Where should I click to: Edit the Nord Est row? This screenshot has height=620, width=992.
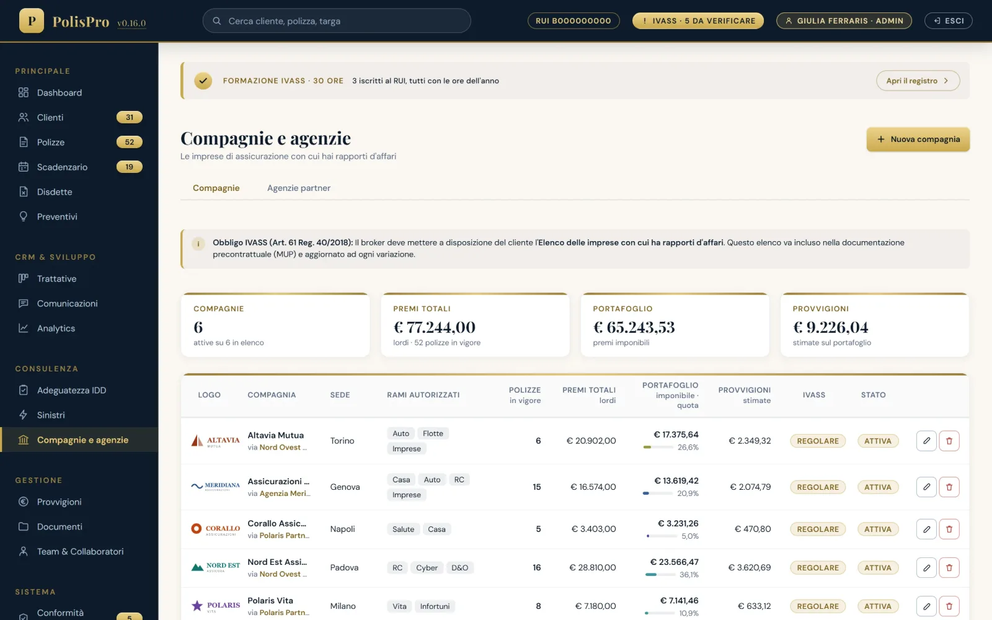pos(926,567)
